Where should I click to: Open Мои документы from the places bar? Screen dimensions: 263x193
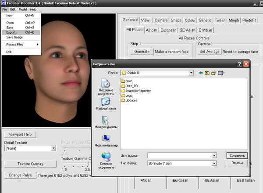tap(106, 123)
